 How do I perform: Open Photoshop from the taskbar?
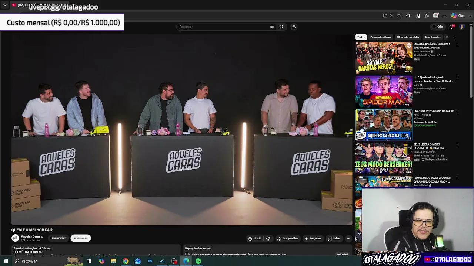pos(150,261)
